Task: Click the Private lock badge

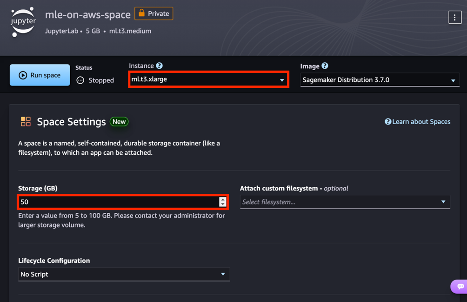Action: (x=153, y=13)
